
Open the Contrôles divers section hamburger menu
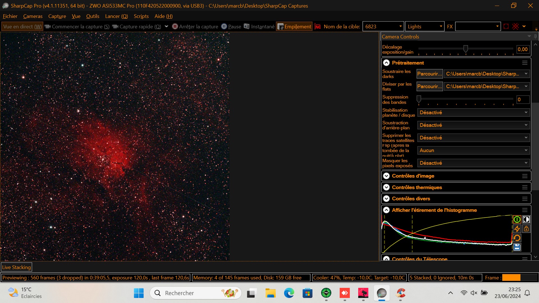[525, 199]
